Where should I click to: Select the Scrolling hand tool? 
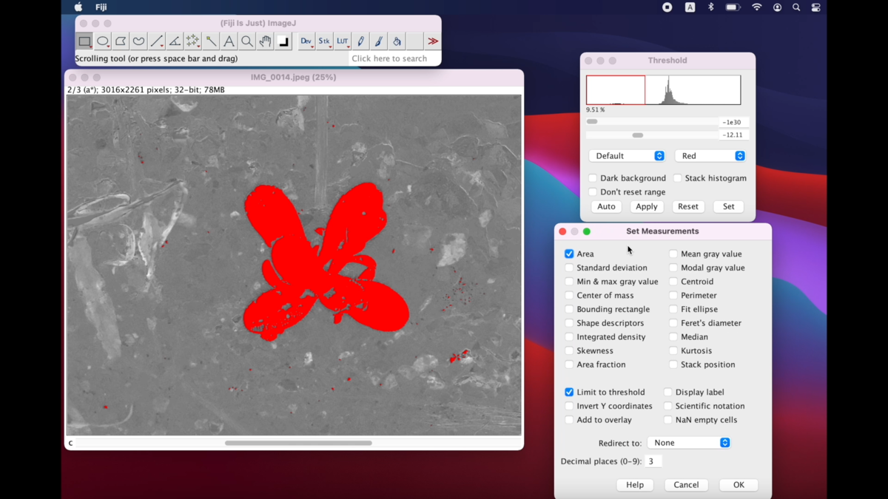click(x=265, y=41)
